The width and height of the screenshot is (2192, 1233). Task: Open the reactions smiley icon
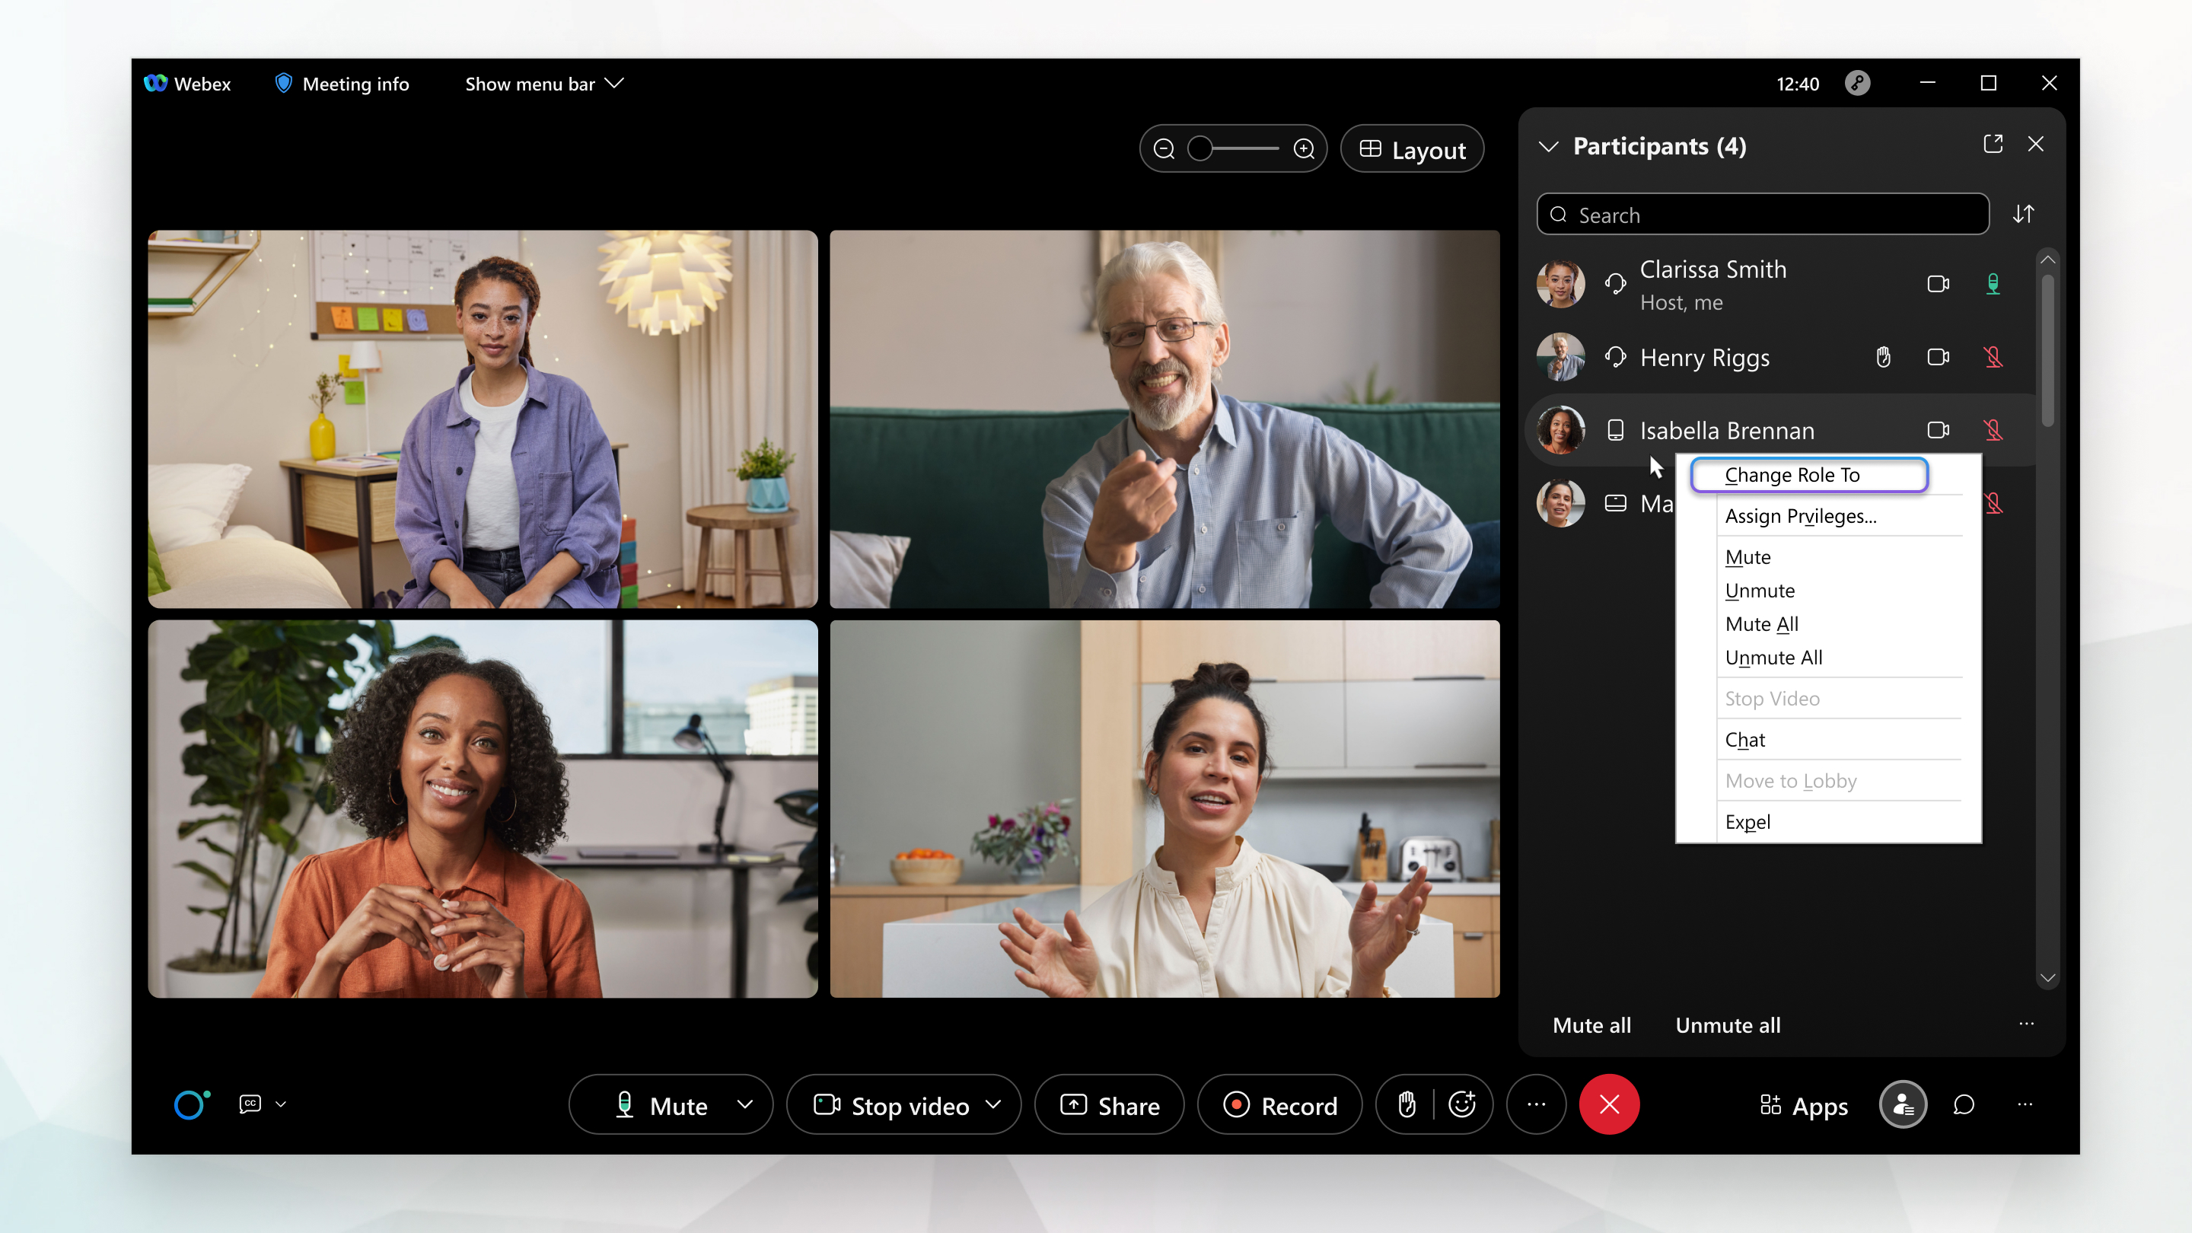click(x=1462, y=1104)
